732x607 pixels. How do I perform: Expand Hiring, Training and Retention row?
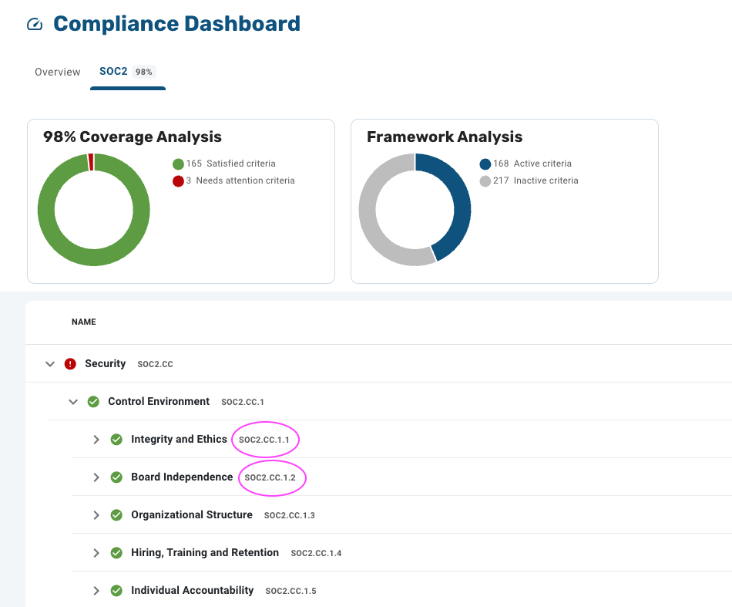(x=96, y=553)
